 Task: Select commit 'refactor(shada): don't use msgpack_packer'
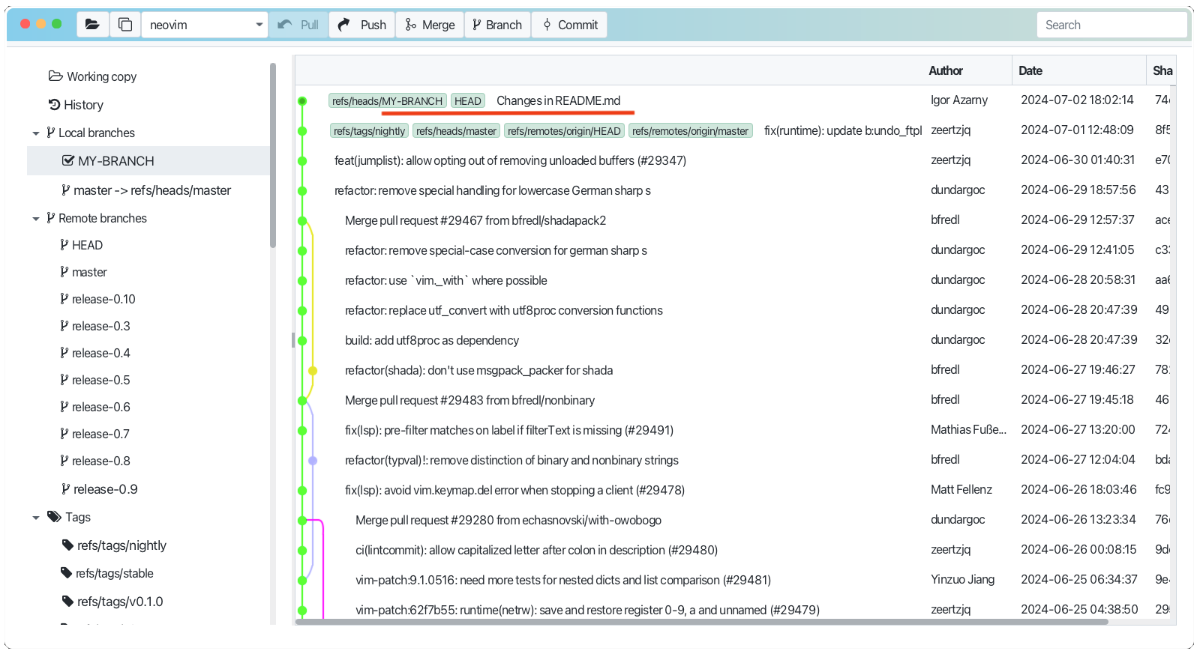coord(478,370)
